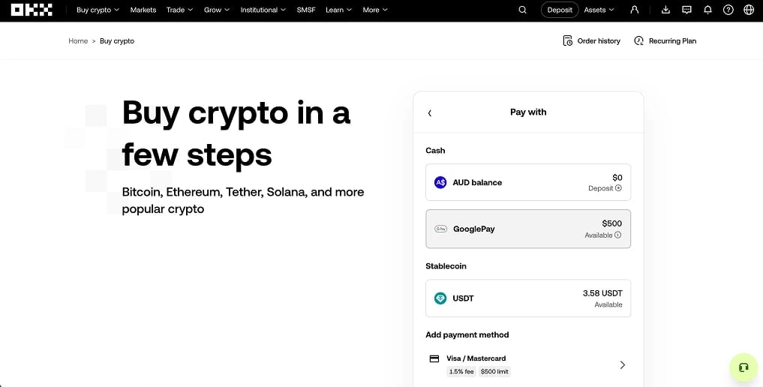
Task: Click the GooglePay logo icon
Action: (x=441, y=229)
